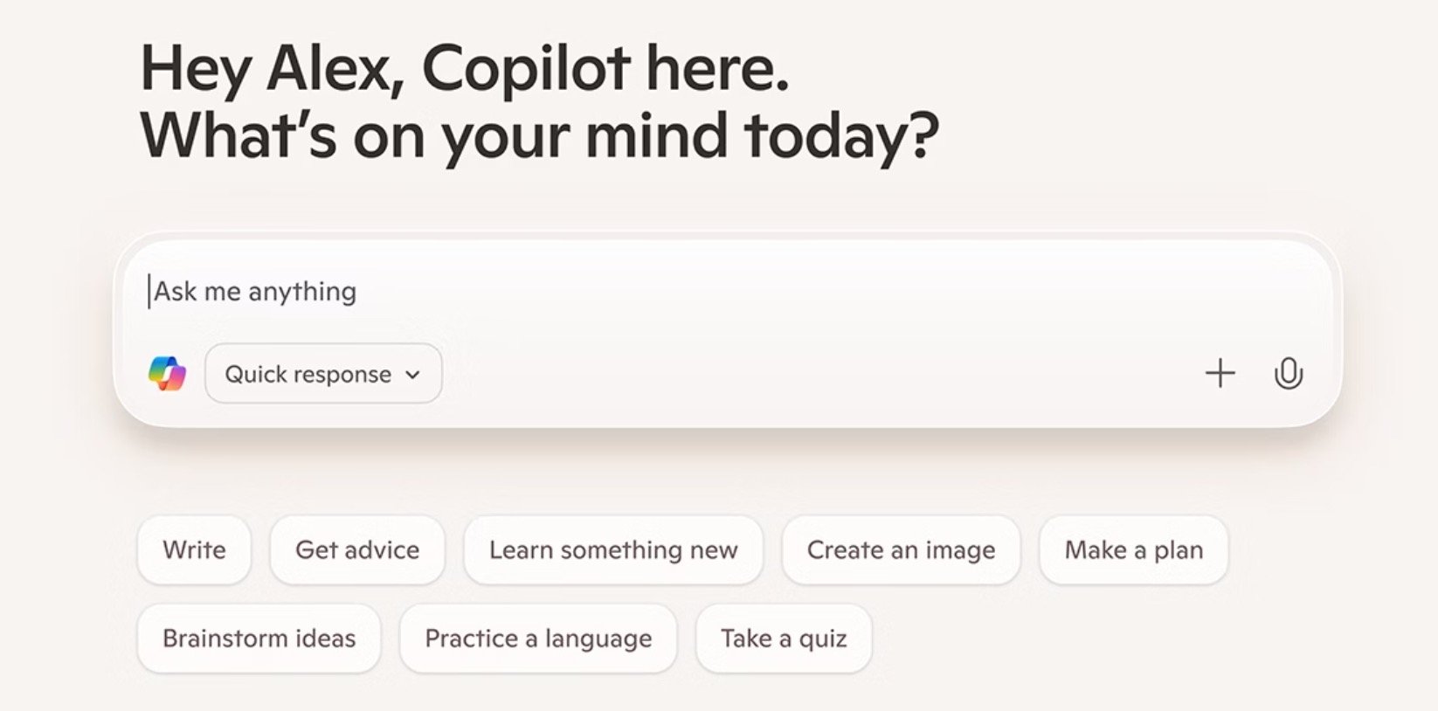Image resolution: width=1438 pixels, height=711 pixels.
Task: Click the colorful Copilot logo icon
Action: [x=167, y=374]
